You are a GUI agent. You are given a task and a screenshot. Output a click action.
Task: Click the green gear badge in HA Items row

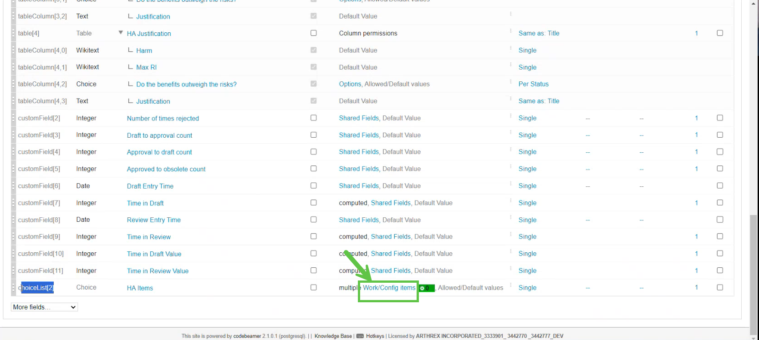(x=426, y=288)
